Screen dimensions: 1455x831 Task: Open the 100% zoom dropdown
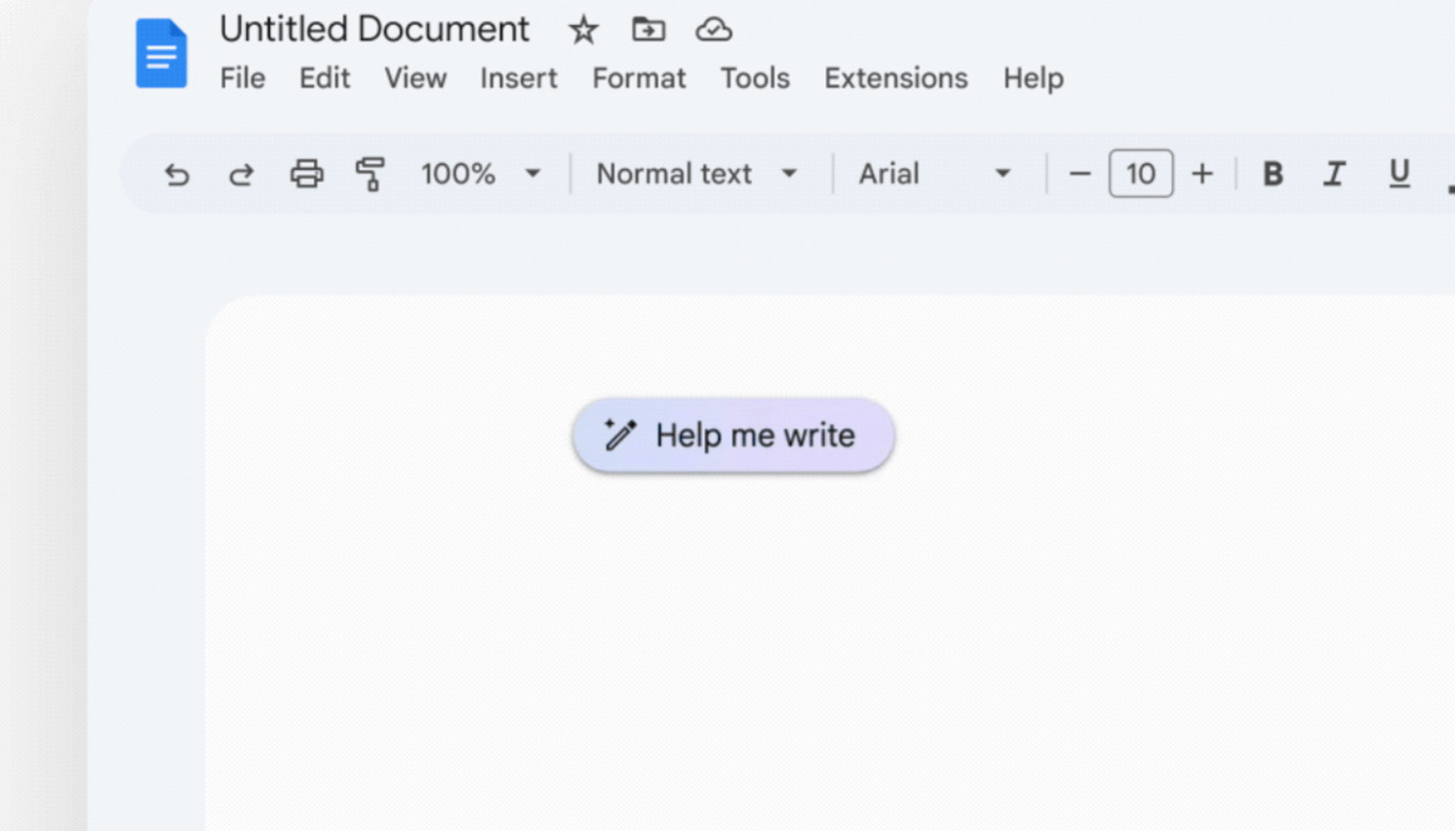tap(480, 174)
